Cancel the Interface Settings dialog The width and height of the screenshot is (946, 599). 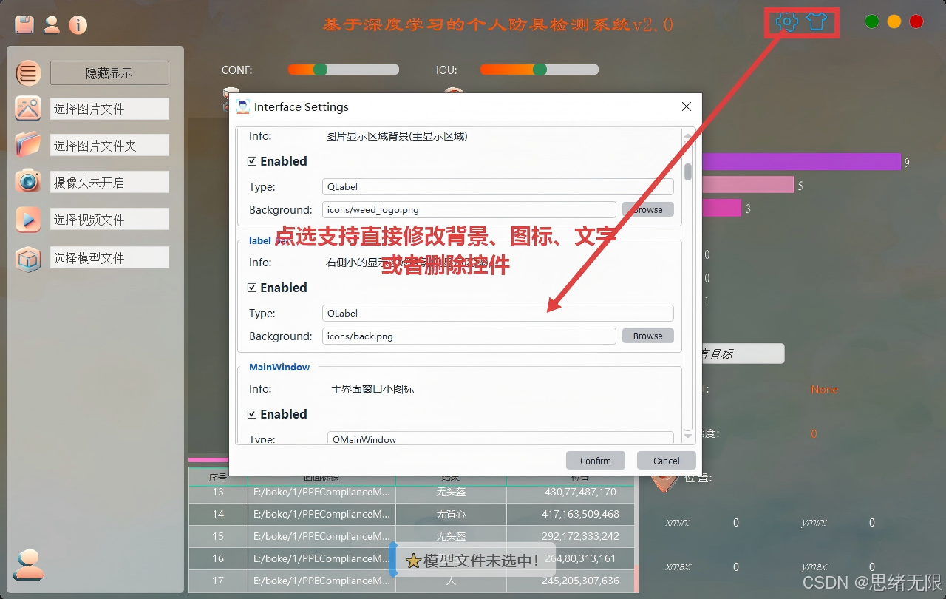click(667, 460)
